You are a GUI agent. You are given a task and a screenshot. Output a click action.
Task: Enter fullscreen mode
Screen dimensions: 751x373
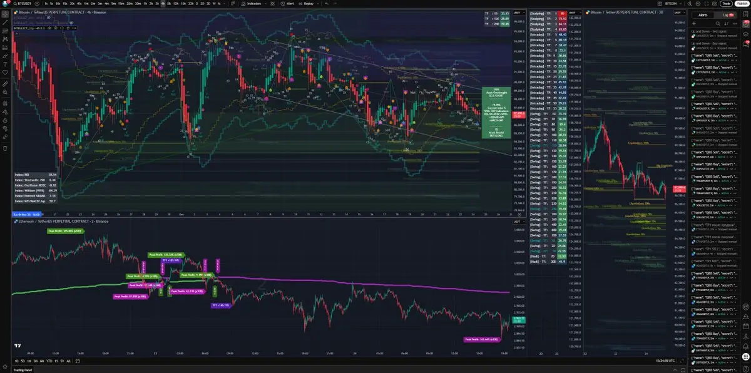[x=707, y=4]
